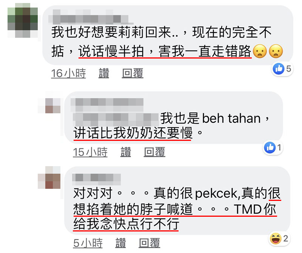Screen dimensions: 302x253
Task: Click the blue thumbs-up reaction with 5 likes
Action: pos(282,69)
